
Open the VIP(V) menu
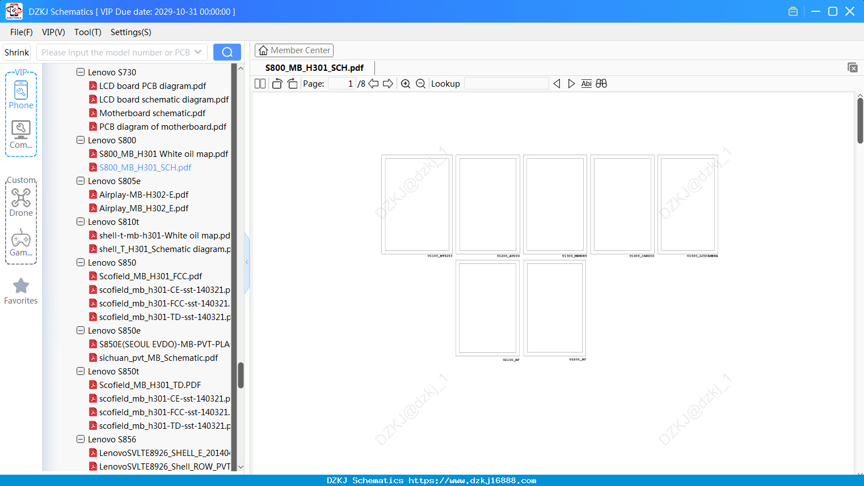click(53, 32)
